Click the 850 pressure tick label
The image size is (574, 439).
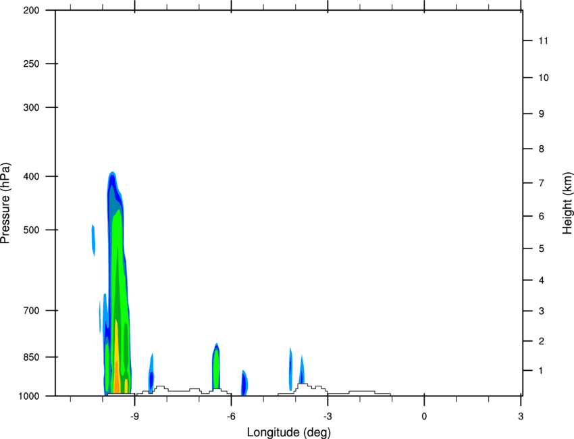coord(31,357)
